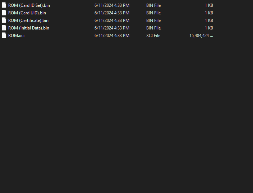
Task: Click the ROM (Card ID Set).bin file icon
Action: point(4,5)
